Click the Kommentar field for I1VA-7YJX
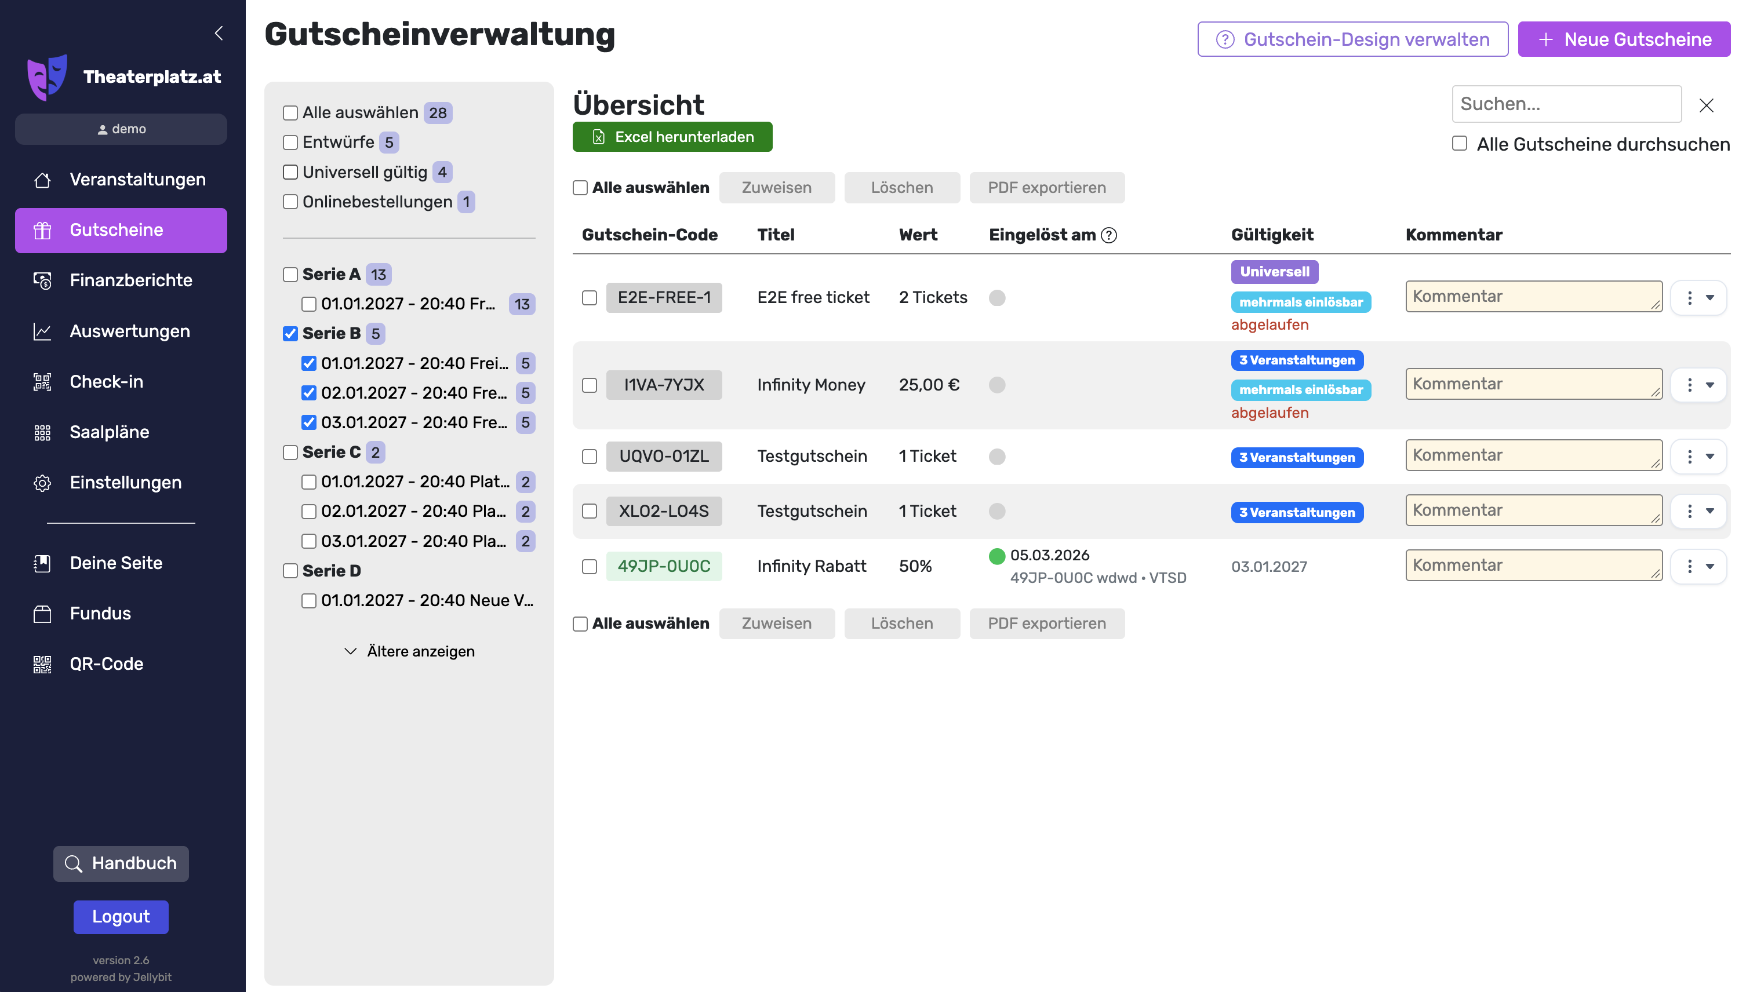This screenshot has width=1746, height=992. 1533,384
